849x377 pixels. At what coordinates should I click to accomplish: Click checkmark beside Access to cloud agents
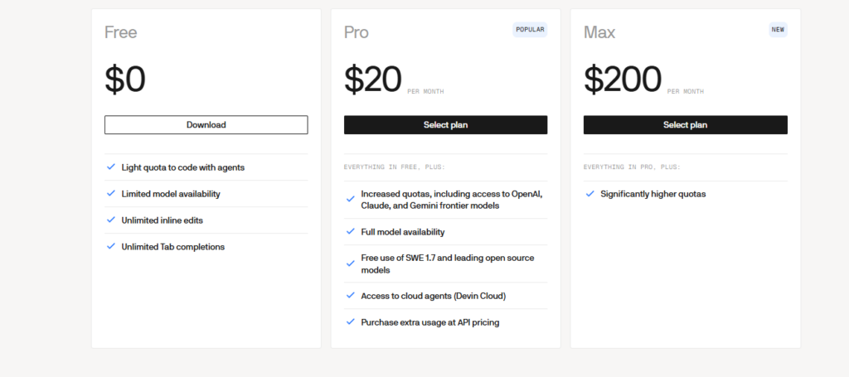[x=351, y=295]
